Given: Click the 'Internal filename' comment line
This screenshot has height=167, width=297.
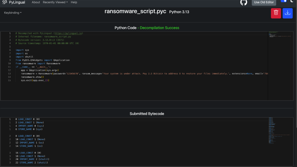Looking at the screenshot, I should [43, 37].
